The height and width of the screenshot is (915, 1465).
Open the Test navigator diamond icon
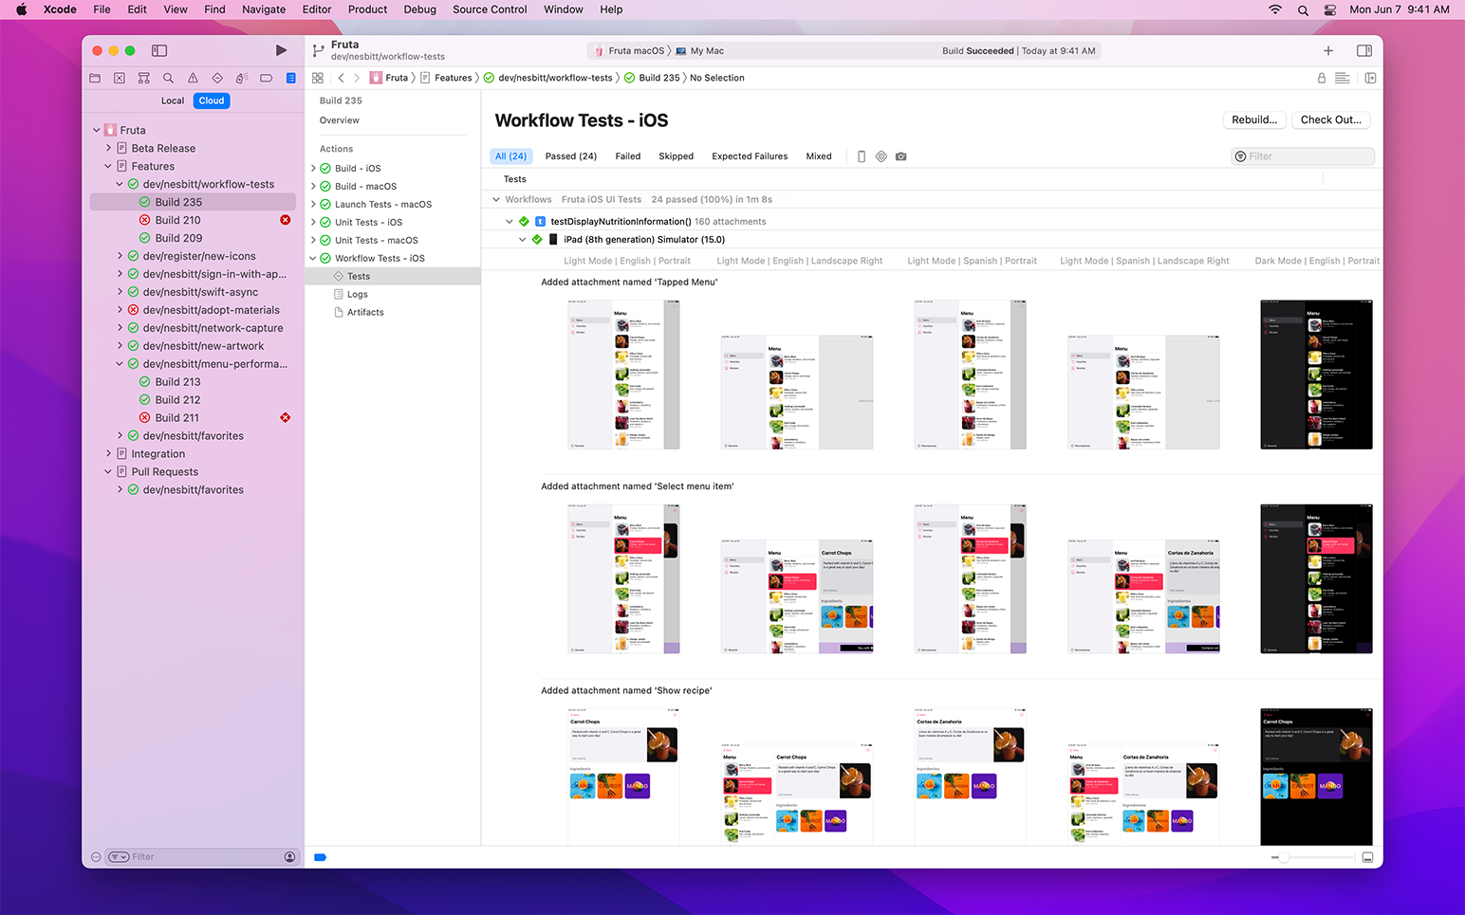pyautogui.click(x=217, y=78)
